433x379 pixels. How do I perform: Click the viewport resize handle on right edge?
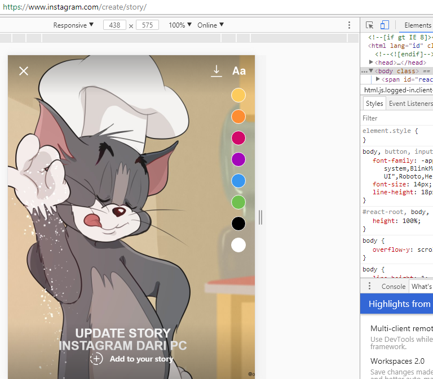(260, 217)
